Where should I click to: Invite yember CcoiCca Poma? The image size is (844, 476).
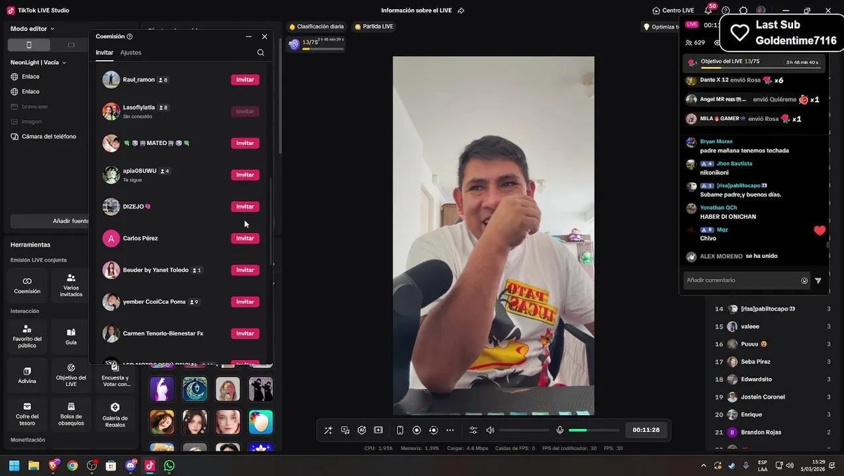coord(245,301)
